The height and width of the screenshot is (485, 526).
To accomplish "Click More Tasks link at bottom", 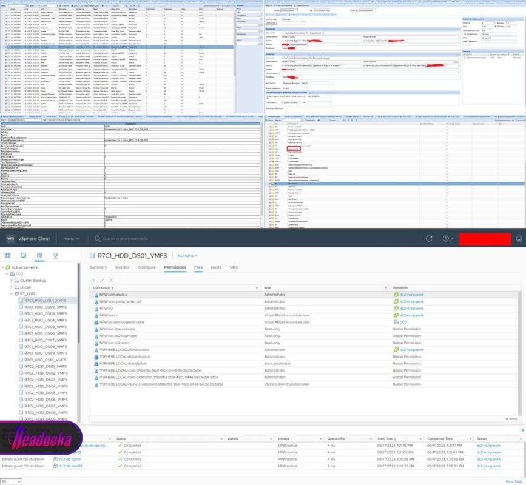I will tap(514, 481).
